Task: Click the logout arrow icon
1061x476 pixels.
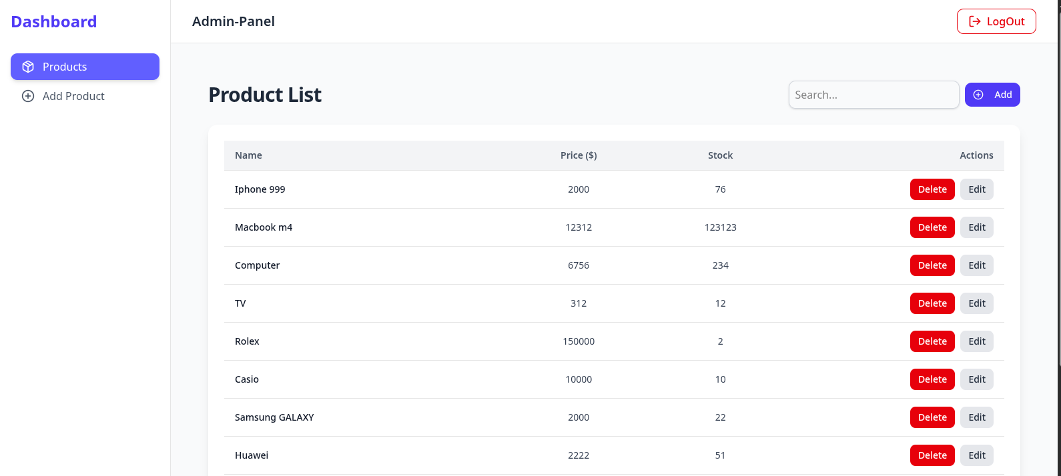Action: 975,21
